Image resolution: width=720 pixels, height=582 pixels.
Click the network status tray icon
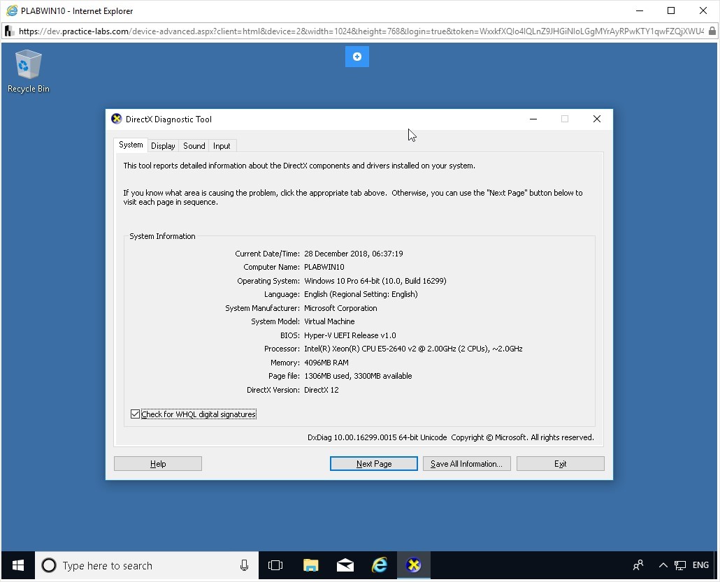[680, 565]
